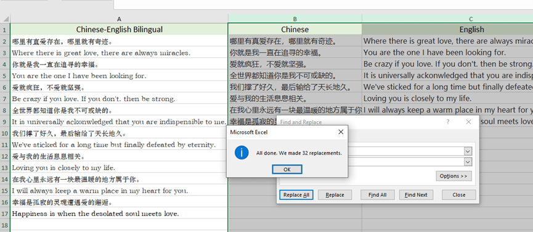Click cell A10 '我们撑了好久，最后输给了天长地久。'

point(119,134)
